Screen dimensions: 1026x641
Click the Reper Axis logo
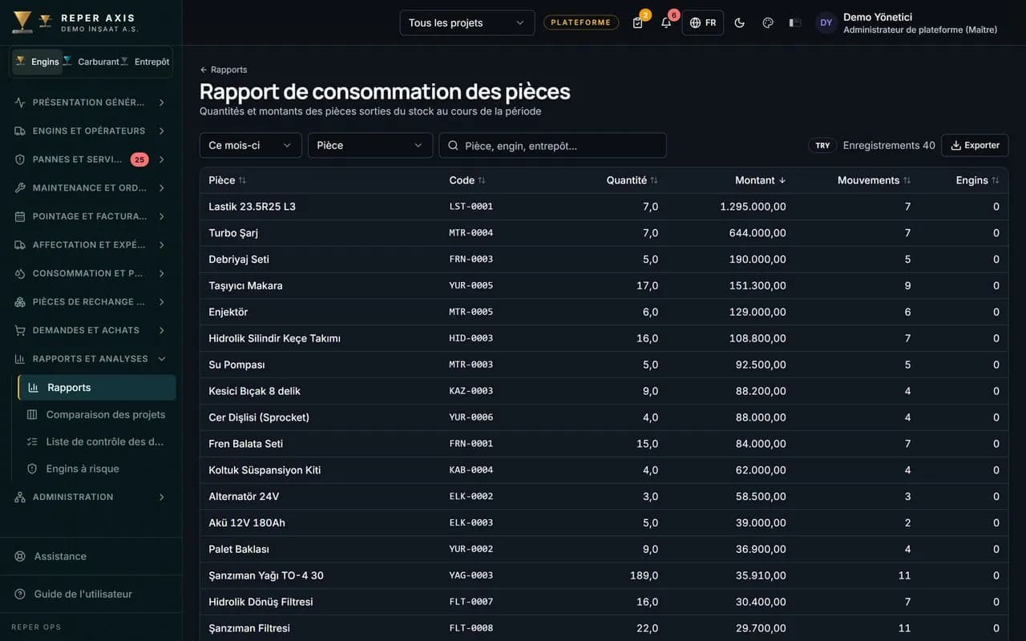click(x=22, y=22)
